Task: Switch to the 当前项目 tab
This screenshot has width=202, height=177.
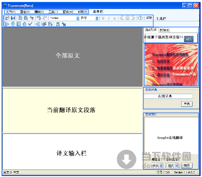Action: pos(151,30)
